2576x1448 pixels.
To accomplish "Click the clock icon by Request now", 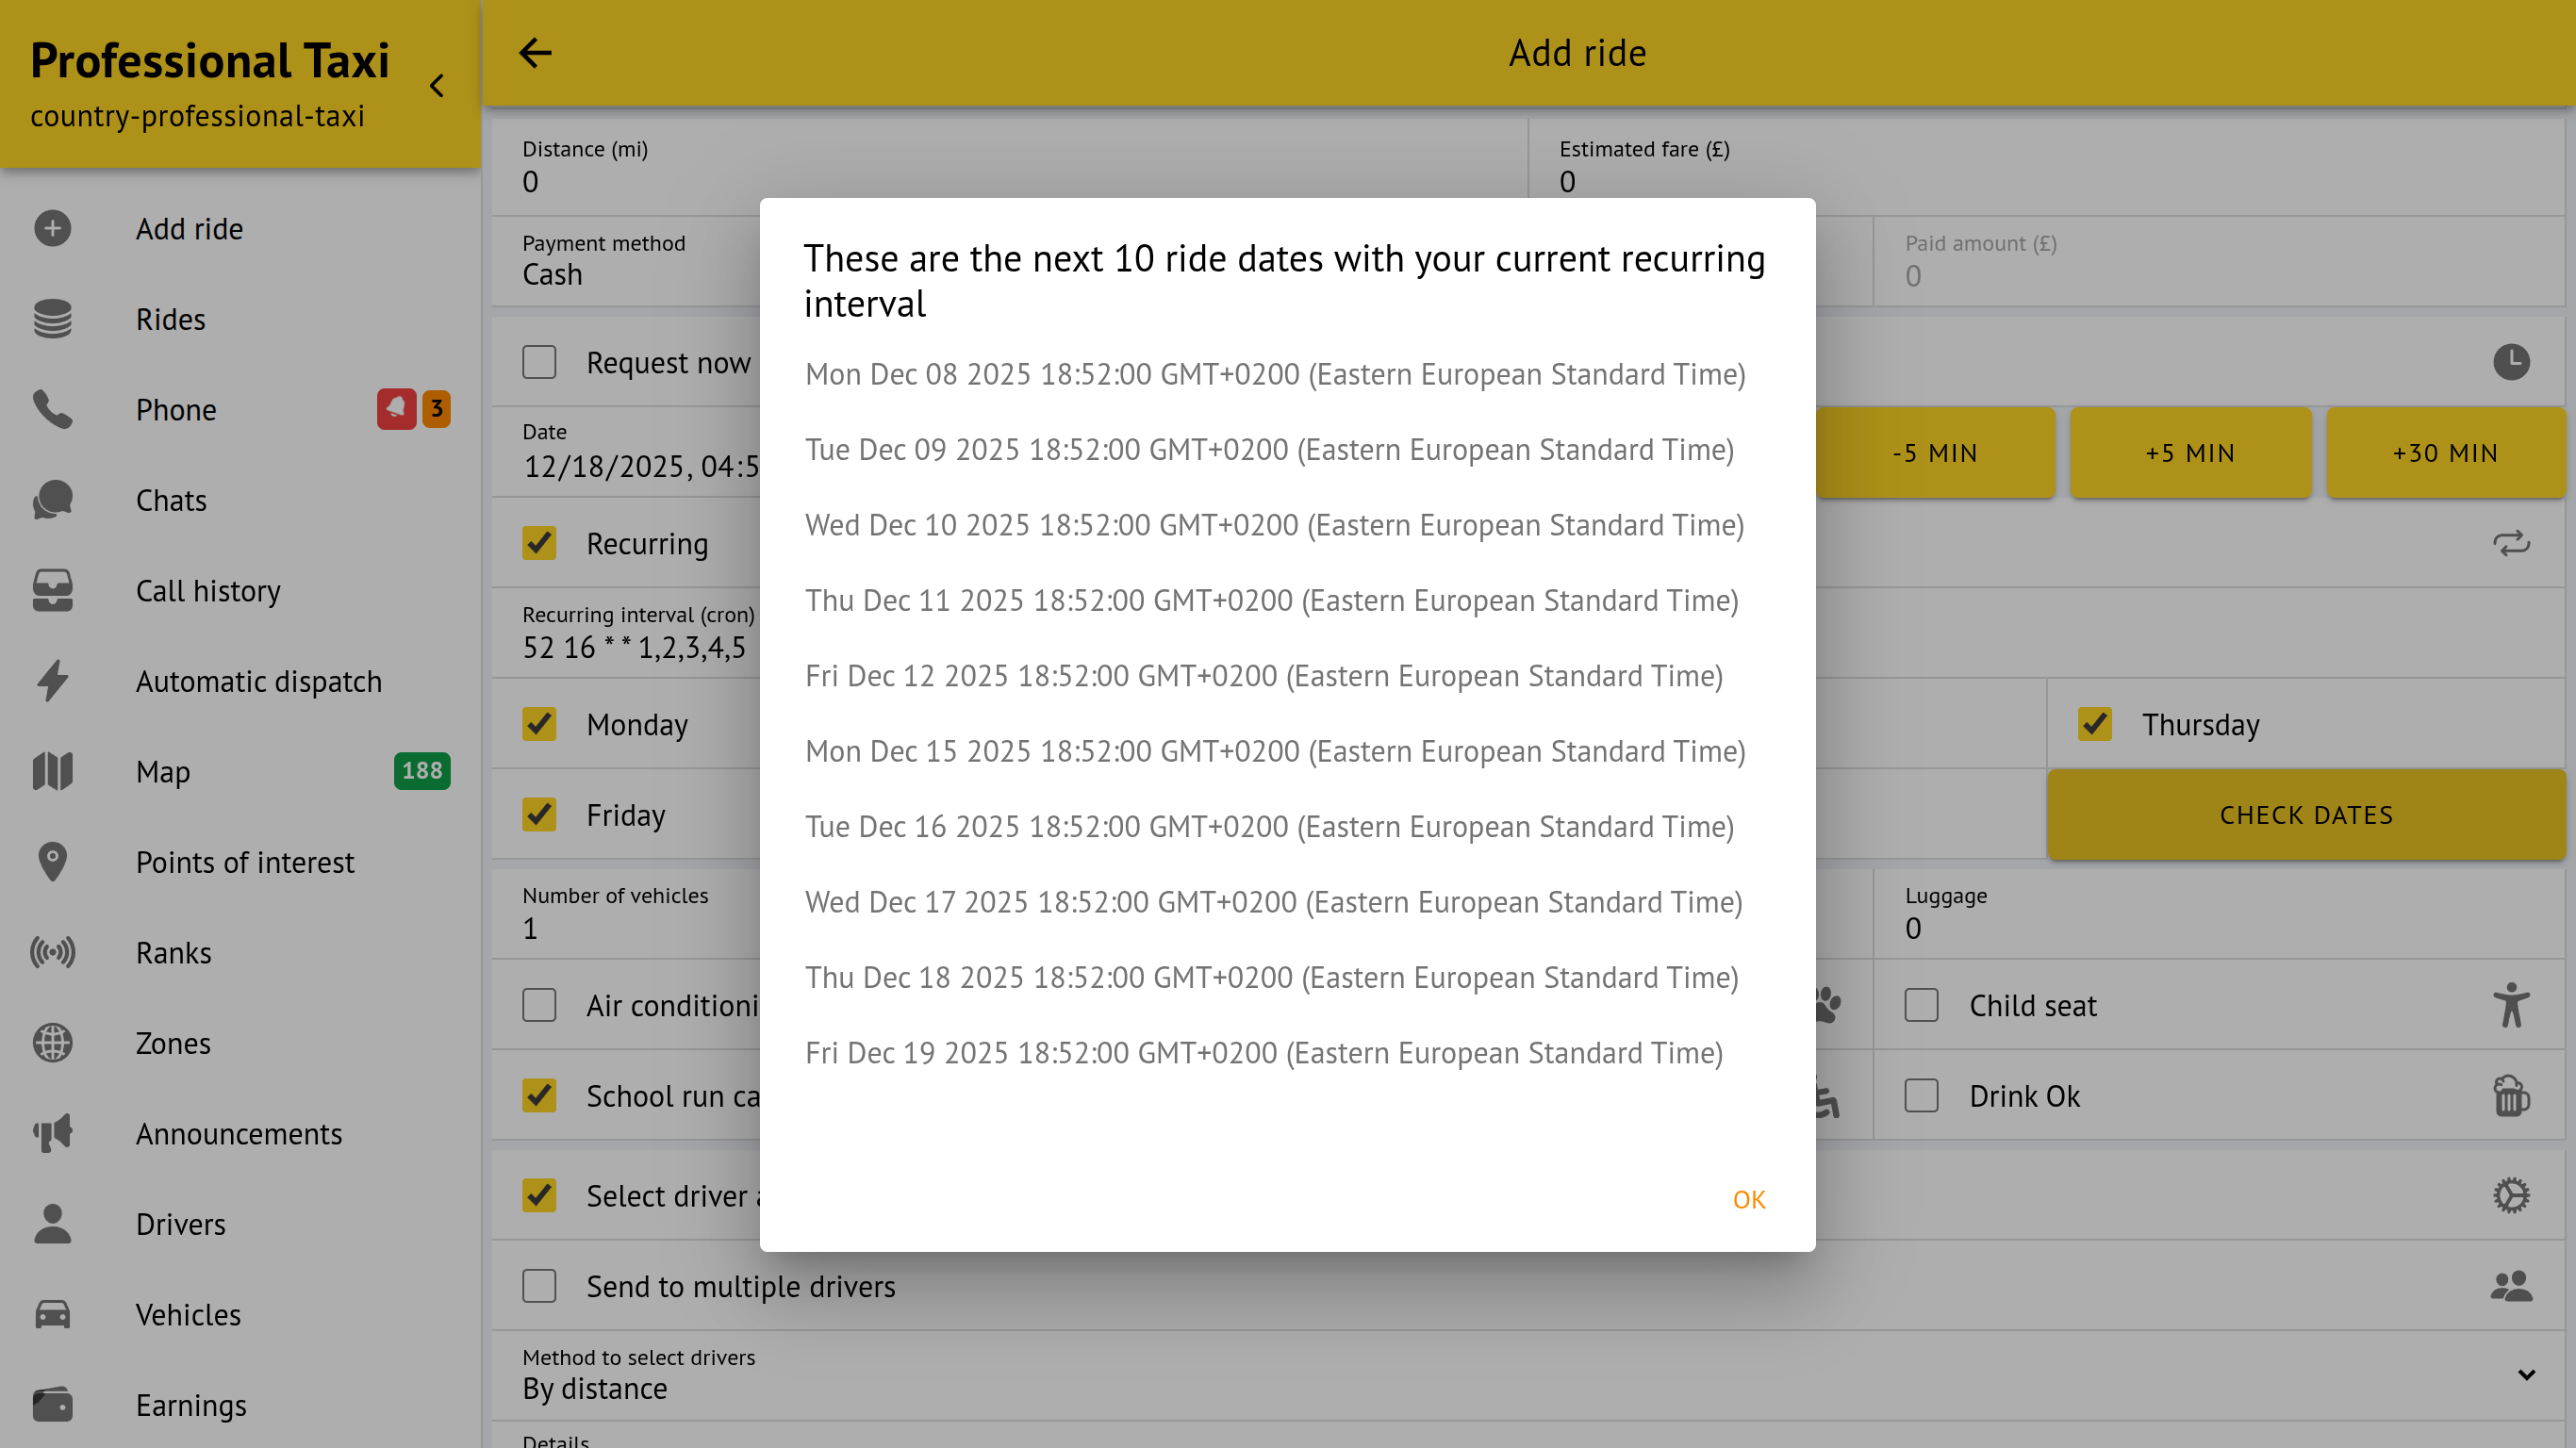I will (x=2510, y=362).
